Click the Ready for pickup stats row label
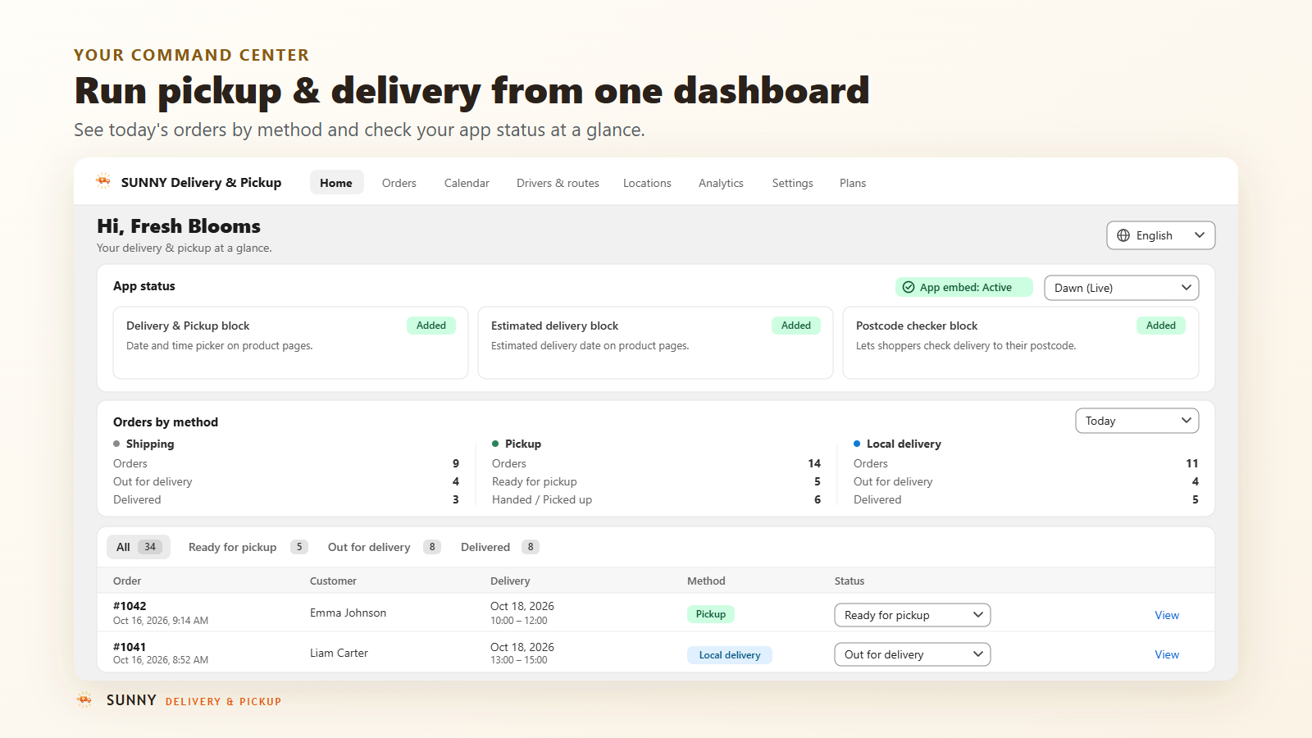 [x=534, y=481]
